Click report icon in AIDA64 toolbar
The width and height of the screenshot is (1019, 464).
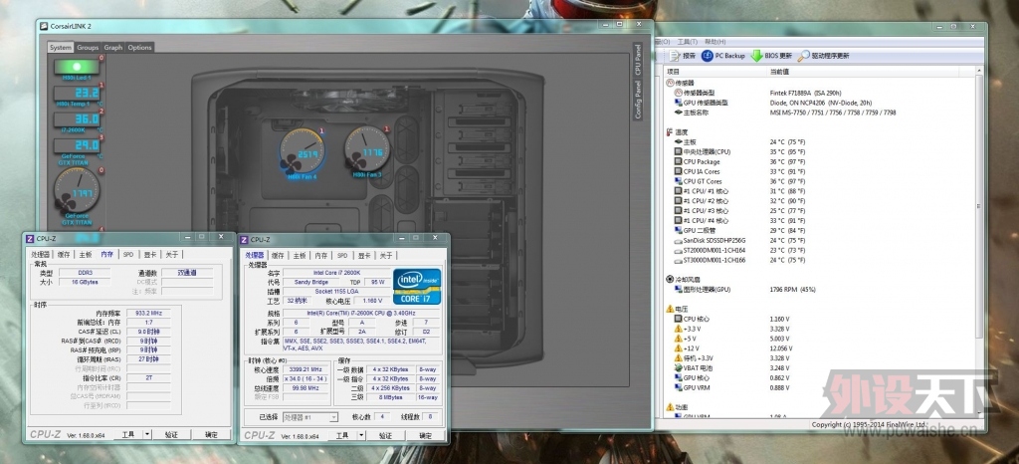click(x=675, y=56)
